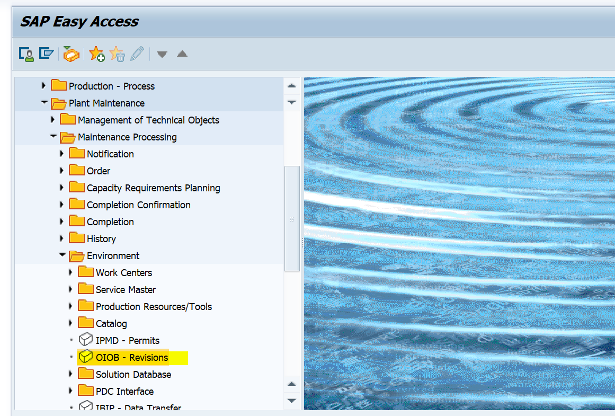Delete favorite with star trash icon
This screenshot has height=416, width=615.
pos(117,54)
